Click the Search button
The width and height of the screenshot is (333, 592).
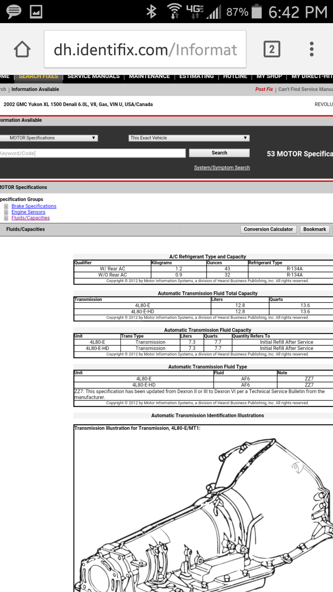[219, 153]
